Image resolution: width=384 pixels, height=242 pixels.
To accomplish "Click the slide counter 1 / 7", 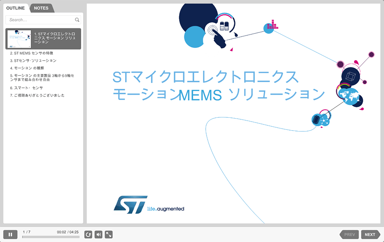I will point(26,232).
